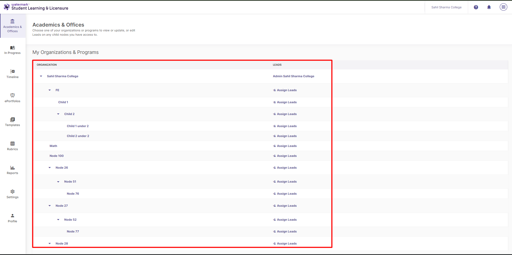The width and height of the screenshot is (512, 255).
Task: Assign Leads for Child 1 under 2
Action: point(285,126)
